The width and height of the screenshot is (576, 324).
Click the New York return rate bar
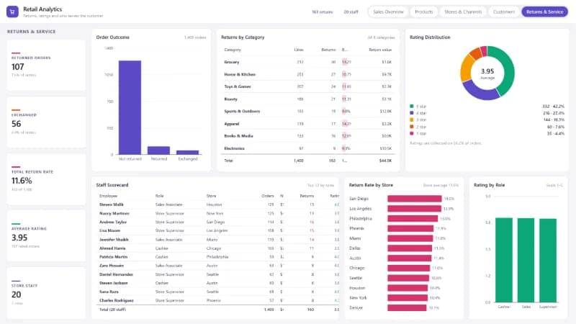point(408,298)
